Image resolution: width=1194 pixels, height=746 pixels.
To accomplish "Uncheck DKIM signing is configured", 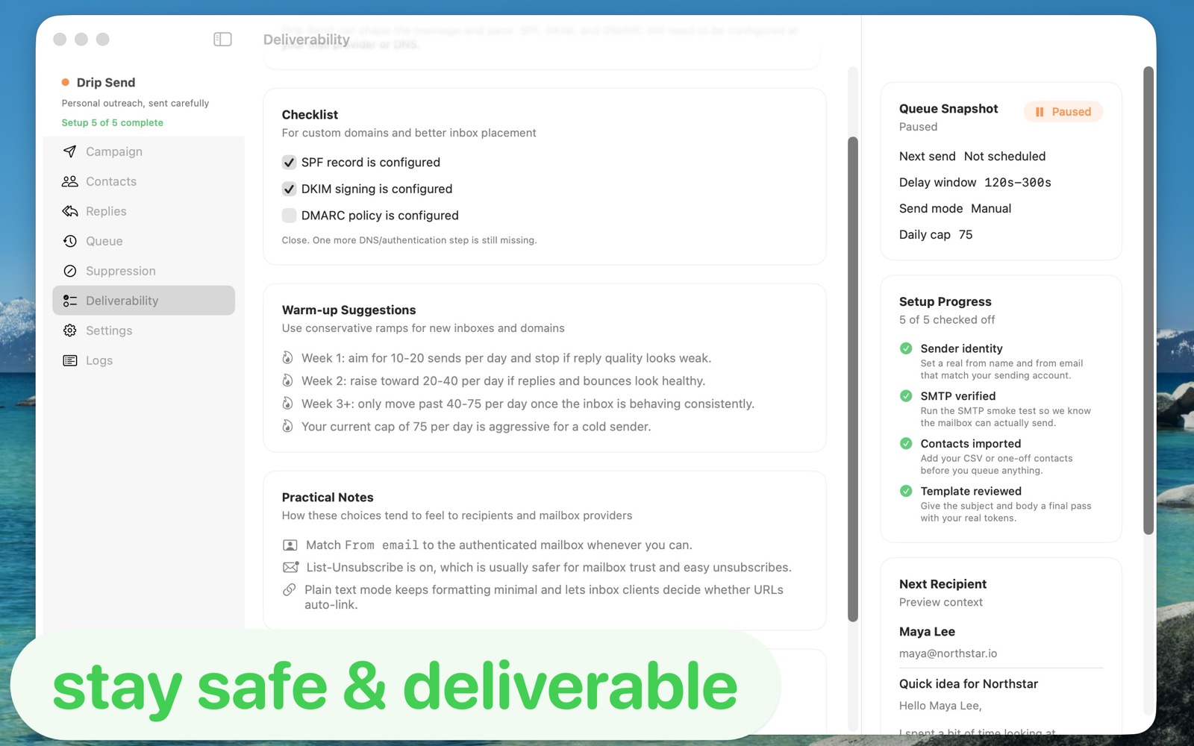I will click(289, 189).
